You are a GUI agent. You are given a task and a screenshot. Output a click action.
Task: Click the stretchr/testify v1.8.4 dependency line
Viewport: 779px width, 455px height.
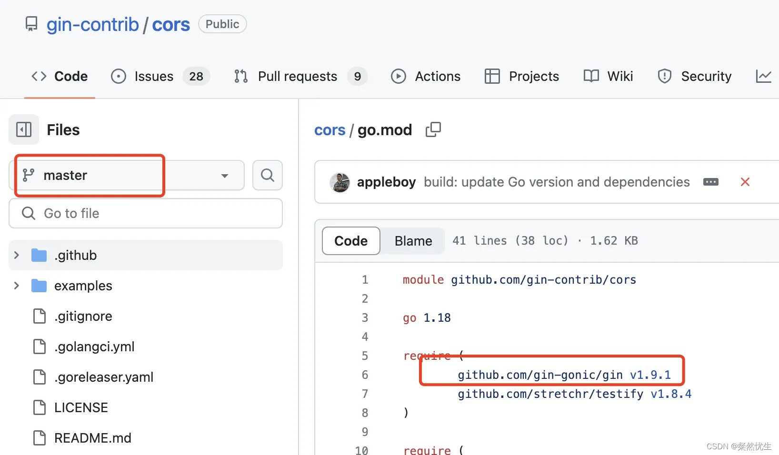point(575,394)
